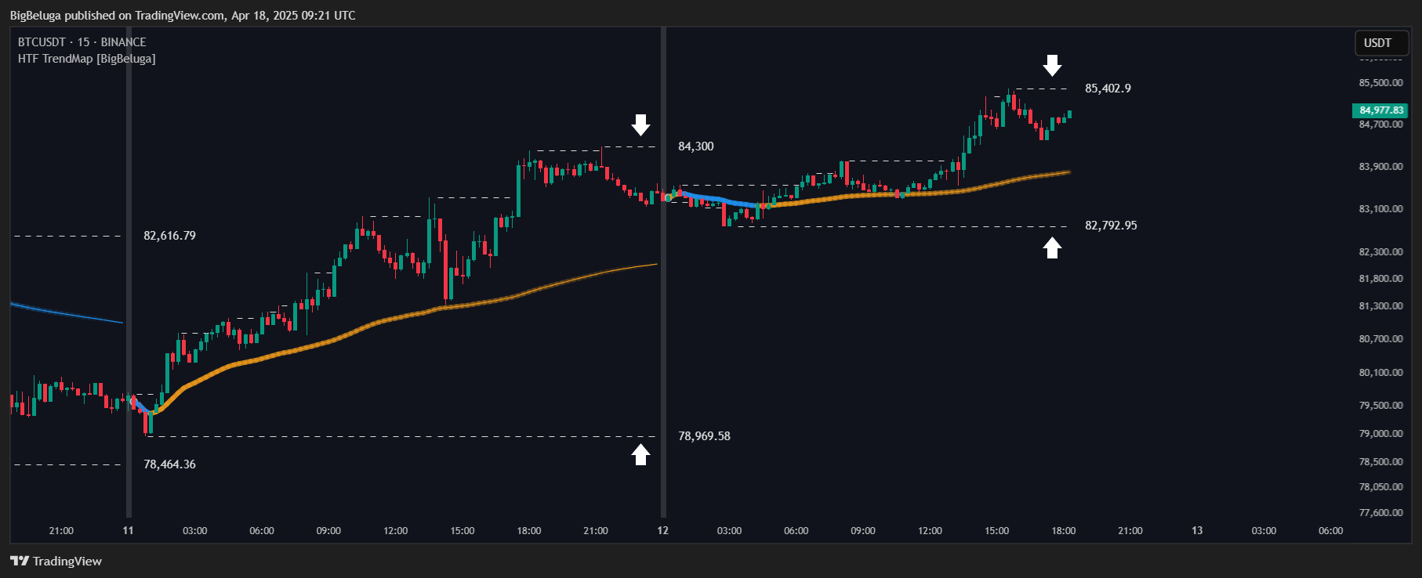Screen dimensions: 1422x578
Task: Click the date 11 on time axis
Action: click(128, 531)
